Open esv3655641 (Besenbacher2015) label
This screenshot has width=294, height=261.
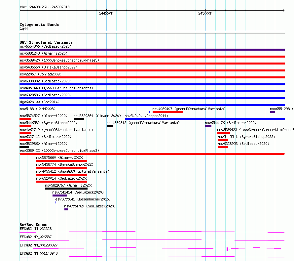pos(83,199)
